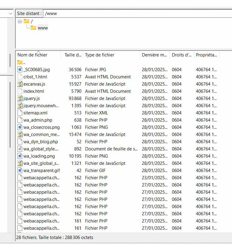Click the wa_closecross.png image icon

point(20,127)
